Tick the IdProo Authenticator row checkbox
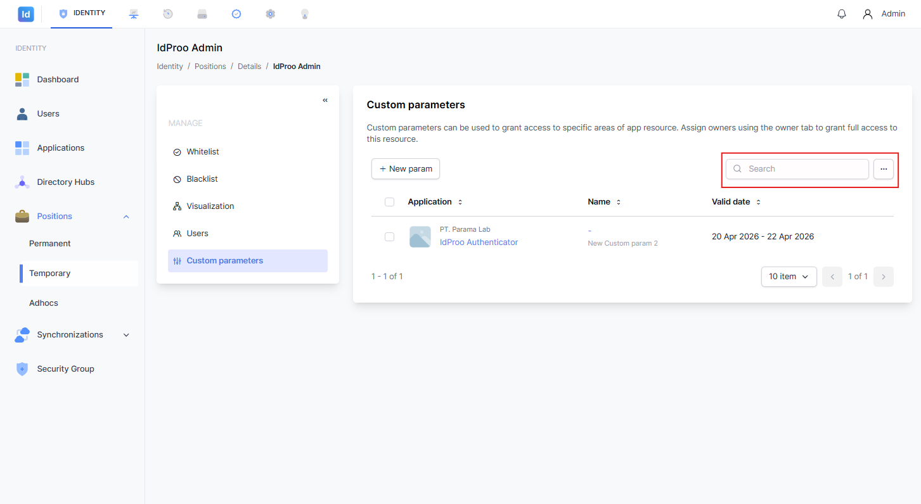 [390, 237]
